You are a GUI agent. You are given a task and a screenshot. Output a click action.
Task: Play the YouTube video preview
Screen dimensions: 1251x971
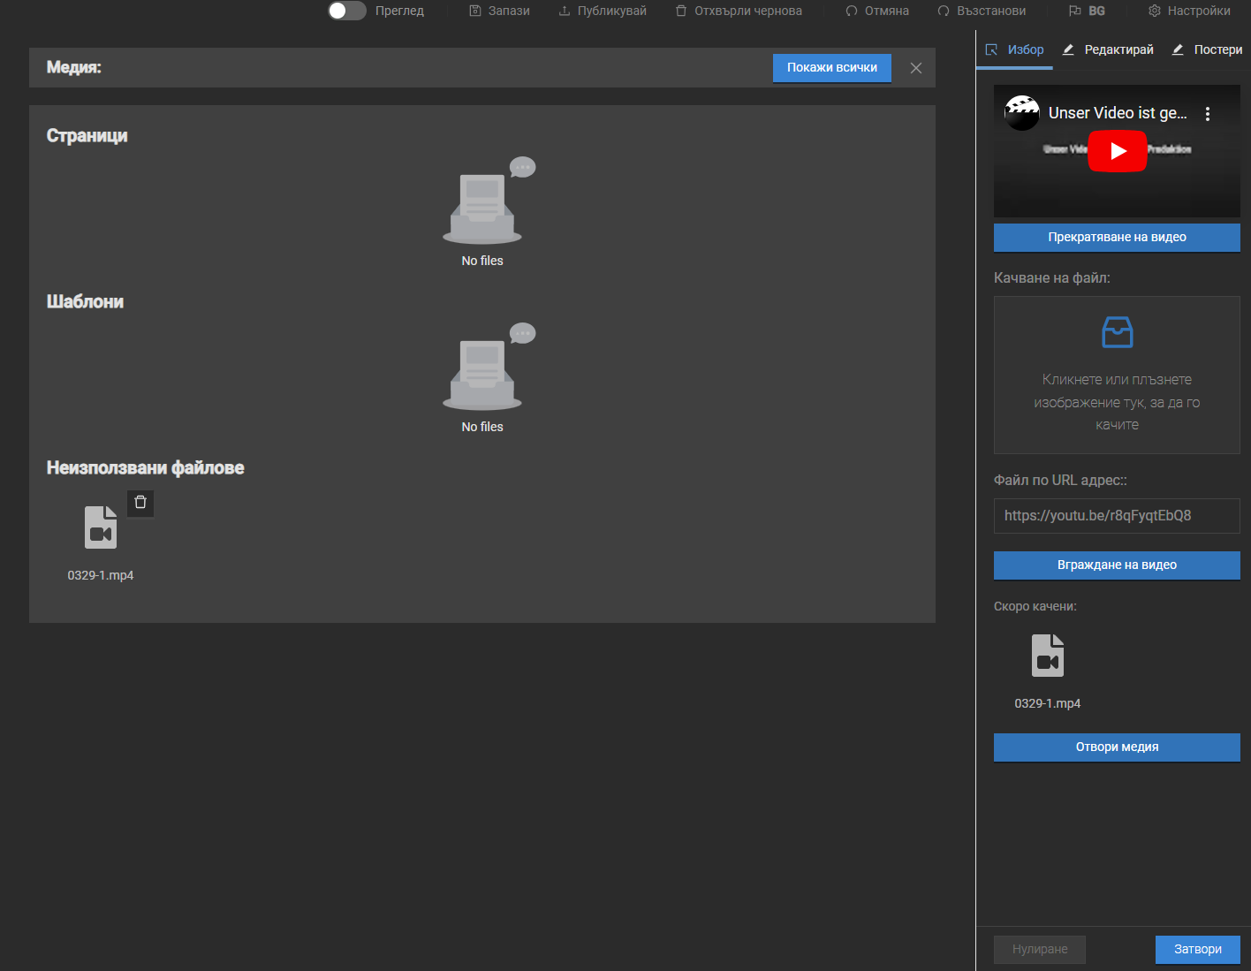(1117, 151)
